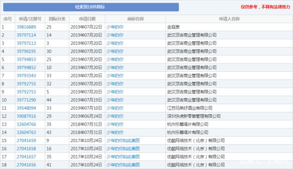Open registration number 39797113
Screen dimensions: 293x169
pos(26,43)
